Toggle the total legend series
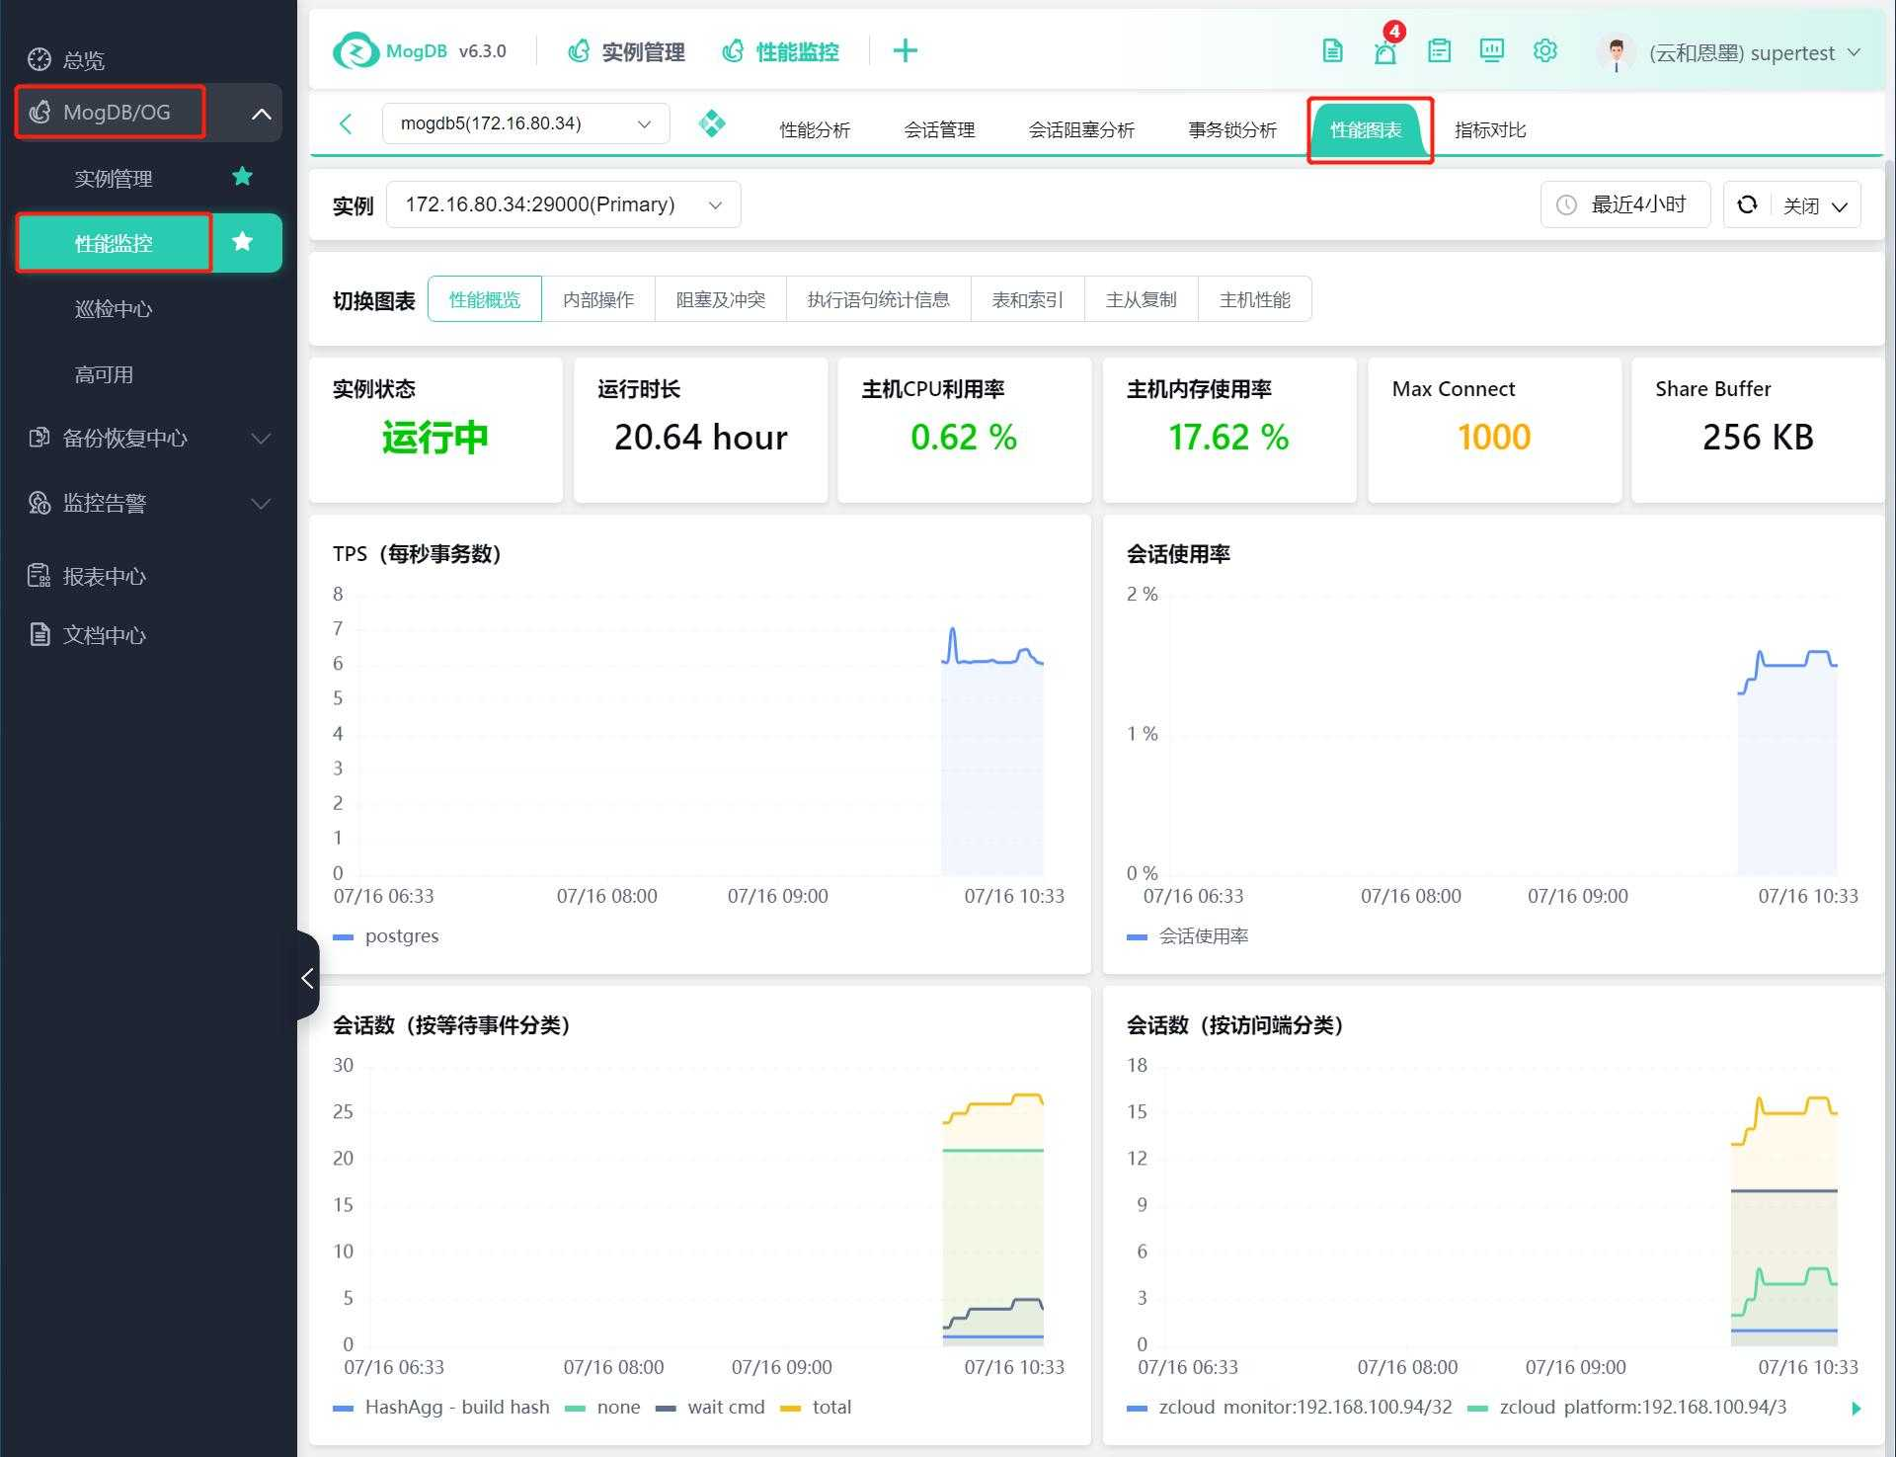1896x1457 pixels. (x=816, y=1407)
